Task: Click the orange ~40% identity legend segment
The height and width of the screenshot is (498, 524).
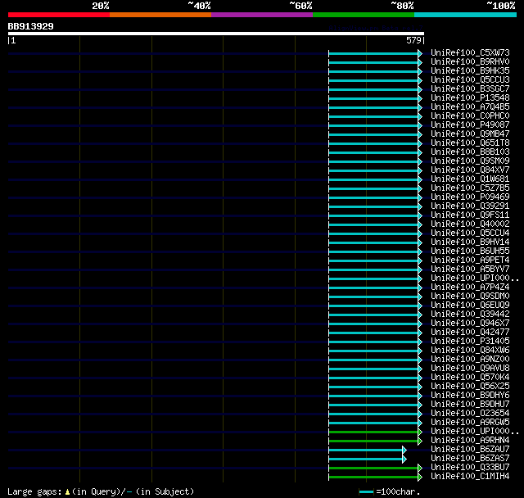Action: click(x=160, y=15)
